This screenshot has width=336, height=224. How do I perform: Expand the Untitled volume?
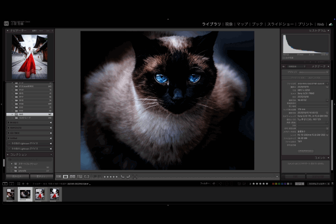coord(50,138)
